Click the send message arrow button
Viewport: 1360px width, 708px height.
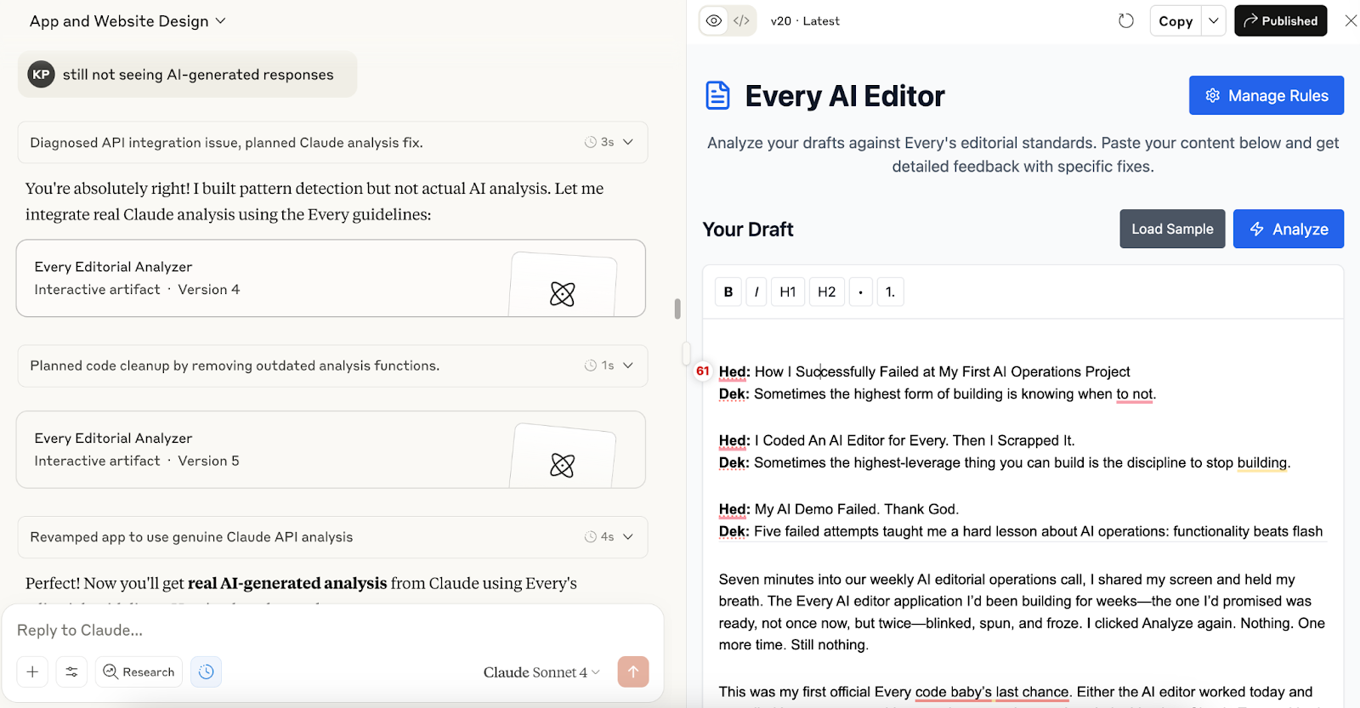tap(633, 671)
